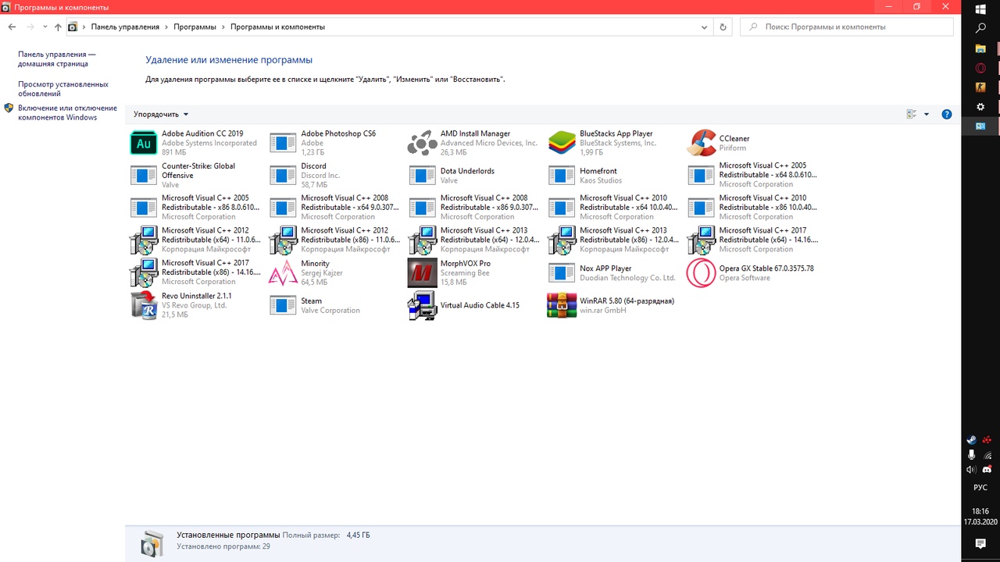Click Панель управления breadcrumb
The image size is (1000, 562).
click(x=125, y=27)
